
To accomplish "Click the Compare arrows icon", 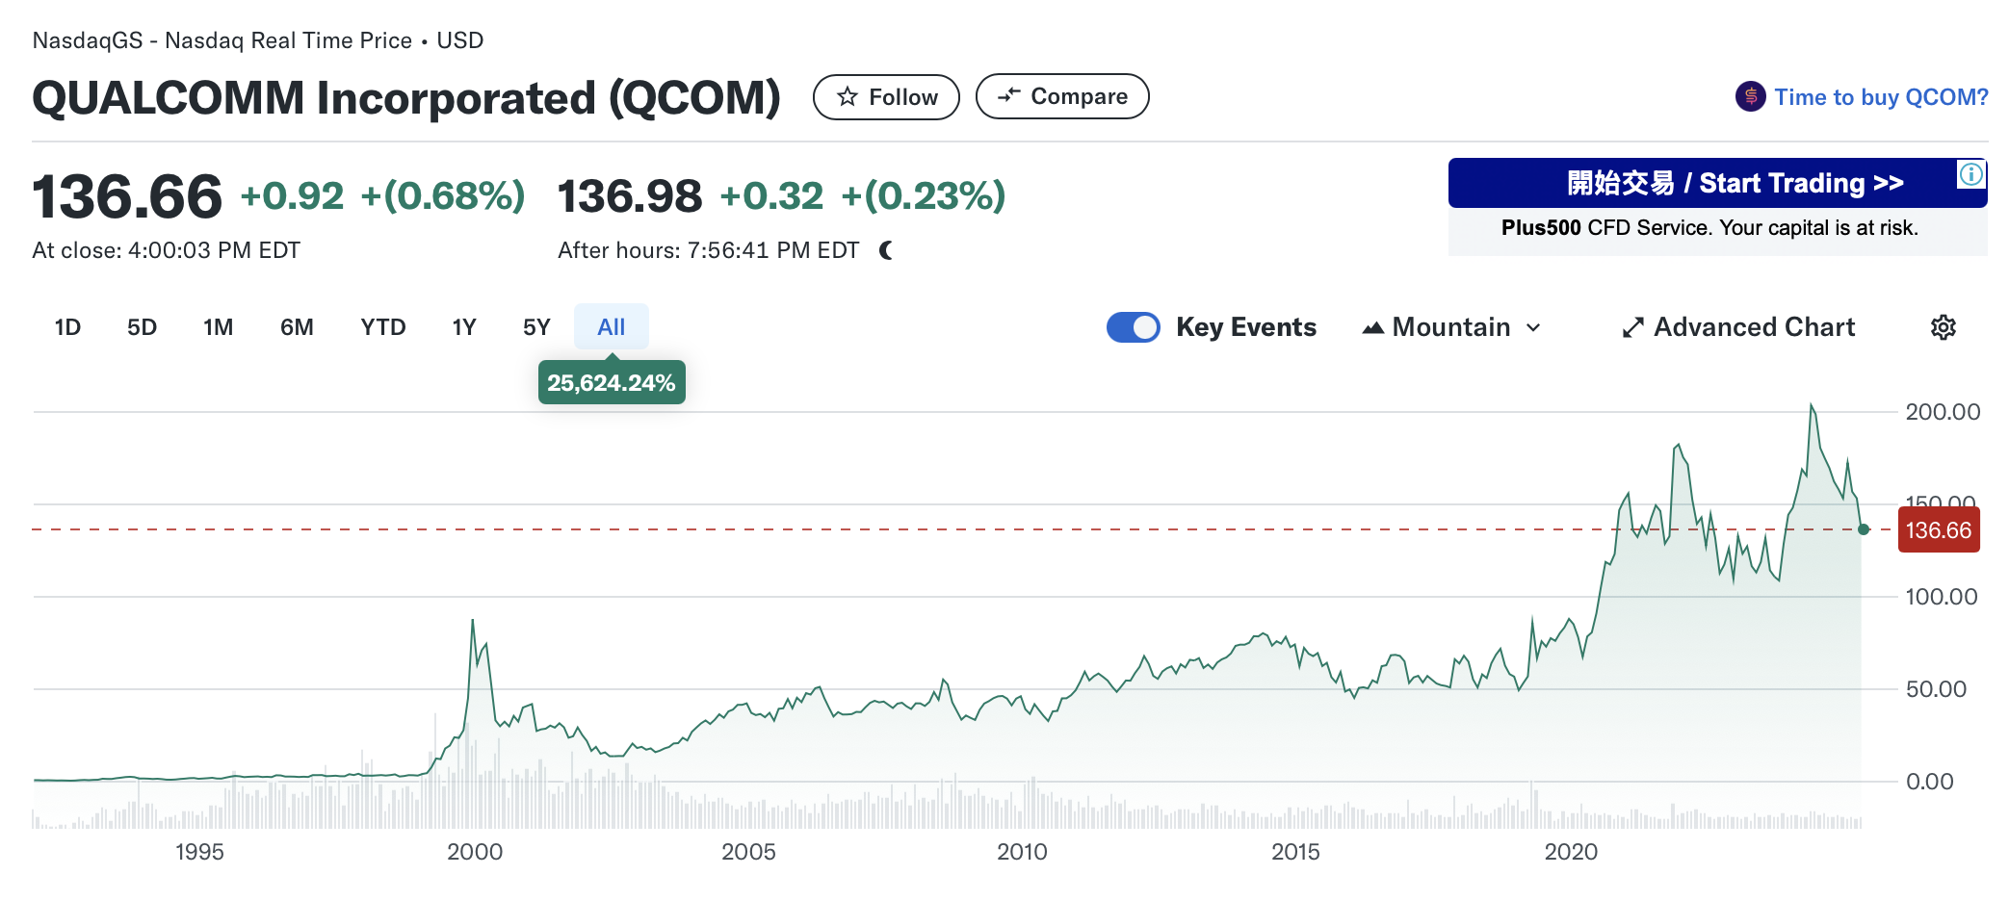I will (1008, 95).
